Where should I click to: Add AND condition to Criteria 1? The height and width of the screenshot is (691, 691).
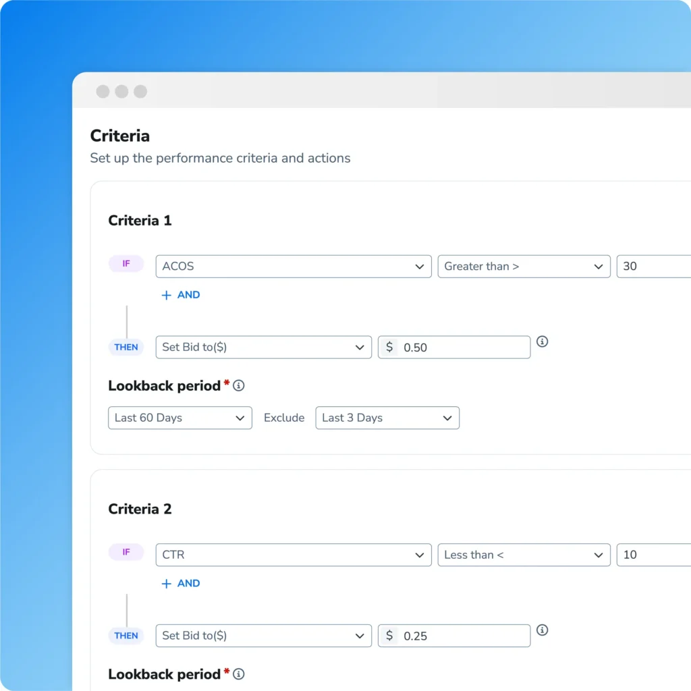(x=181, y=295)
